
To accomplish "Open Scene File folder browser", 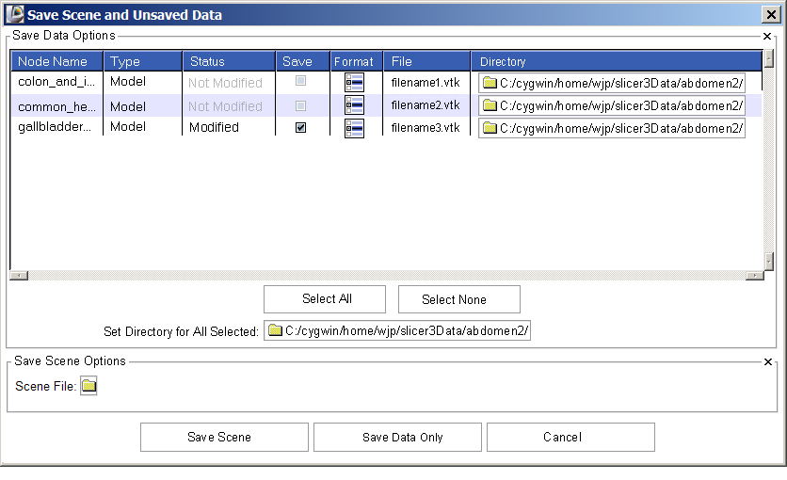I will 88,386.
